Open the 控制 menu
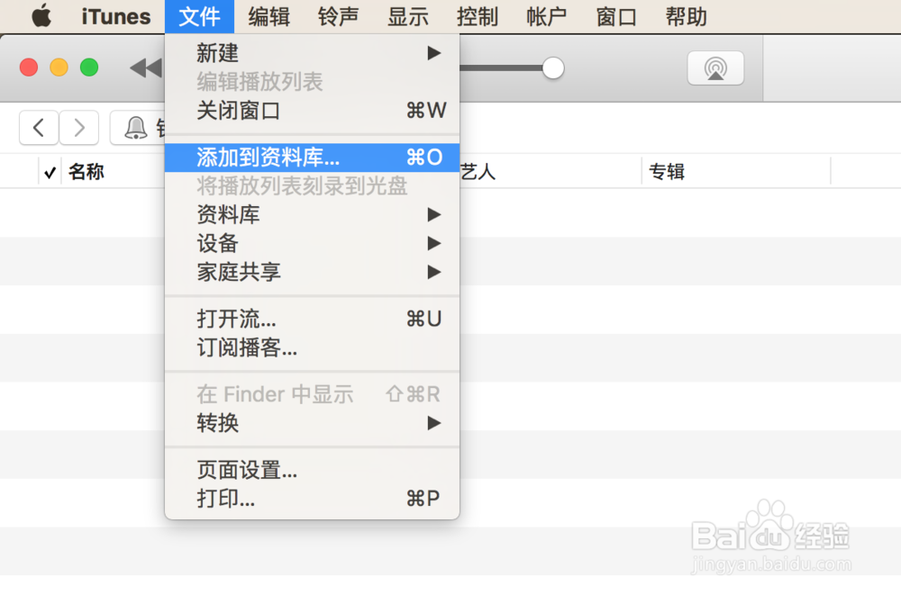The image size is (901, 595). (478, 15)
